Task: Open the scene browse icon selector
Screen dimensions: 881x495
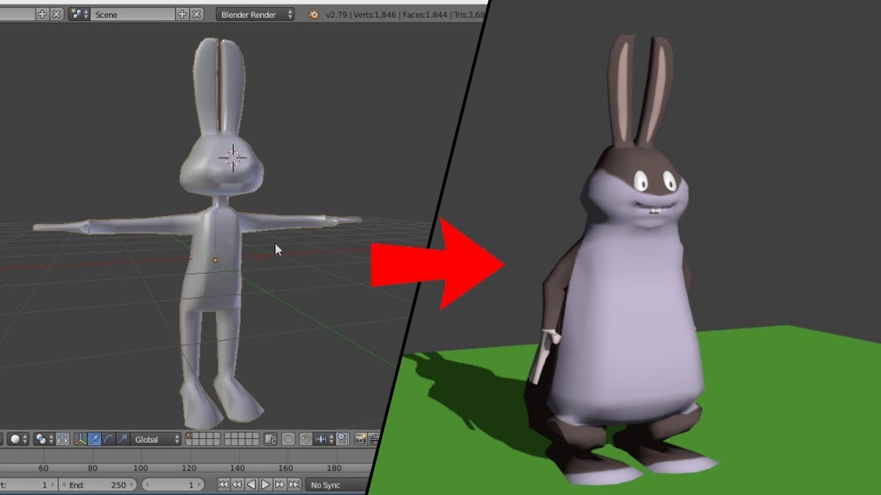Action: (80, 14)
